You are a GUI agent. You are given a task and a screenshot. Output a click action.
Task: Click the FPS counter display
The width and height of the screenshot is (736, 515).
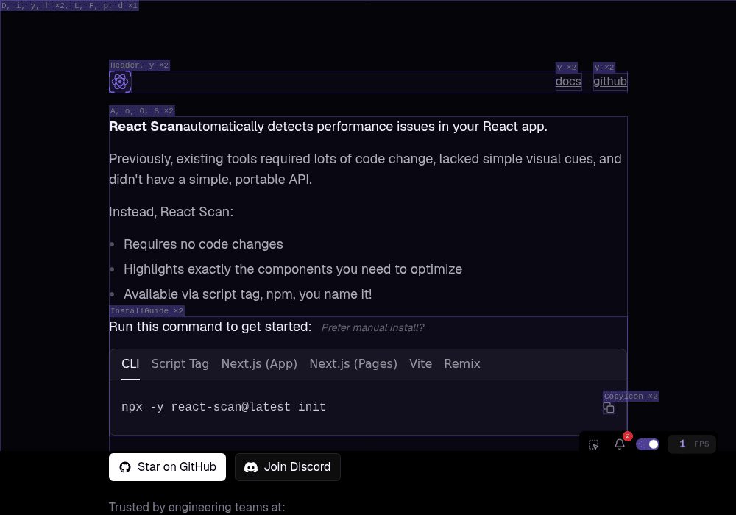coord(692,444)
